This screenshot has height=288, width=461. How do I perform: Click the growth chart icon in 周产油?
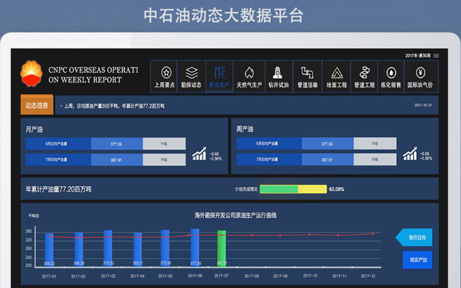click(x=410, y=154)
